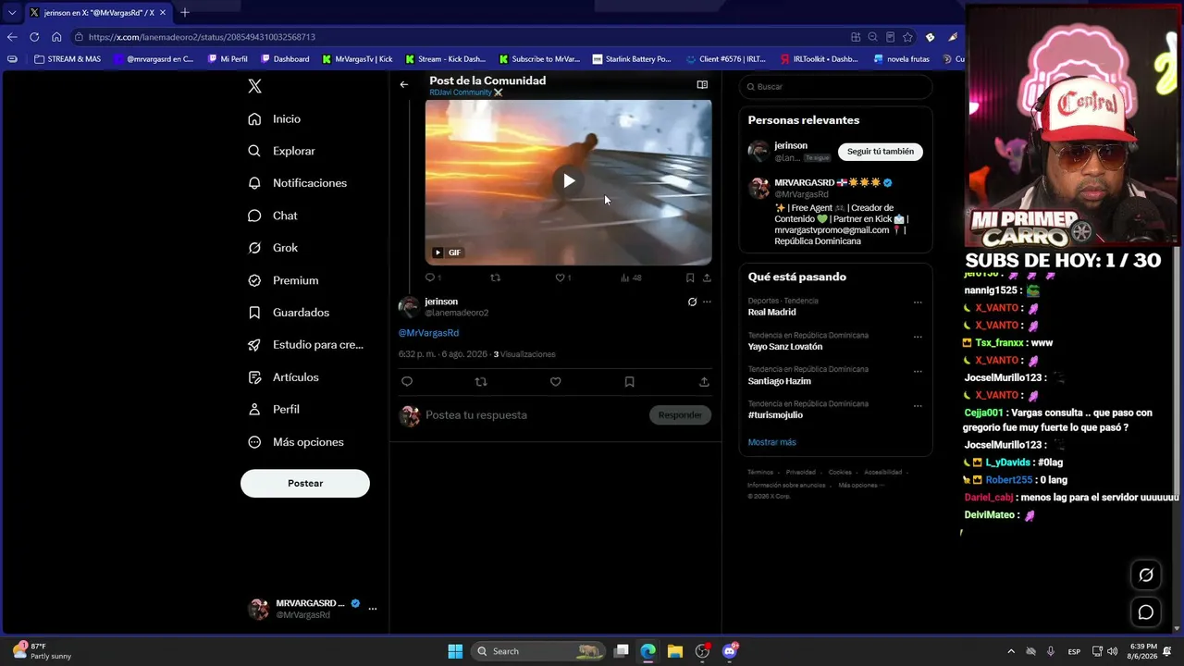Bookmark the parent GIF post
The image size is (1184, 666).
coord(690,277)
